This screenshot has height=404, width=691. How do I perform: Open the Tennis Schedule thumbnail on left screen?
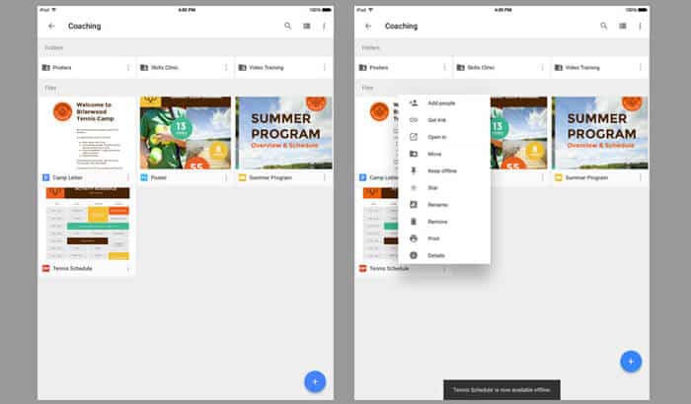88,224
